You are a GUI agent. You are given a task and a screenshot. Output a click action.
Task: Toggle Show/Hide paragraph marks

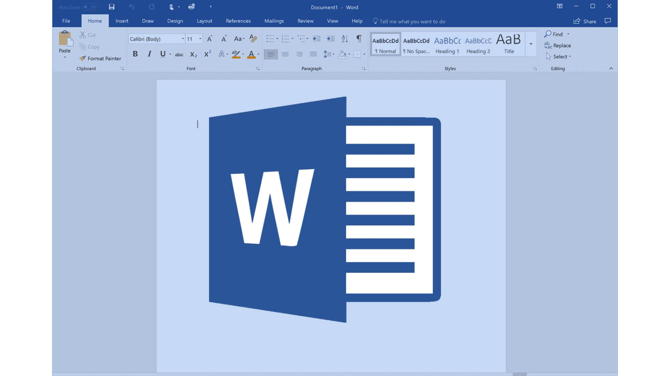tap(359, 39)
